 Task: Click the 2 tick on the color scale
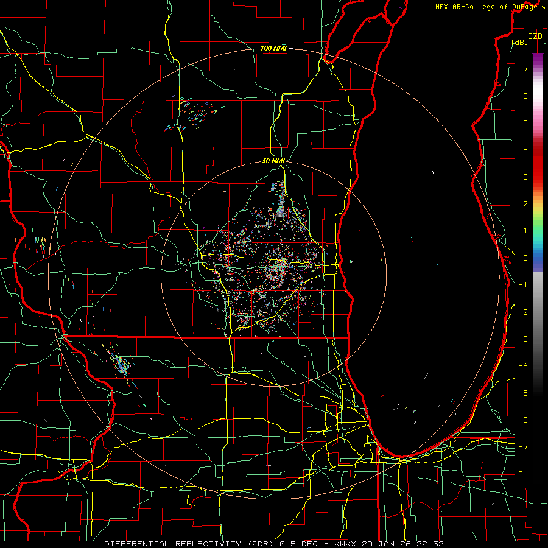tap(525, 204)
